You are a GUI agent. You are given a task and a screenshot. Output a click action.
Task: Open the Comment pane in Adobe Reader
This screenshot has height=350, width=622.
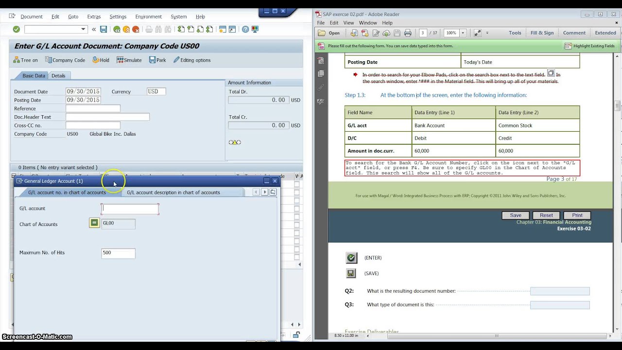(574, 33)
